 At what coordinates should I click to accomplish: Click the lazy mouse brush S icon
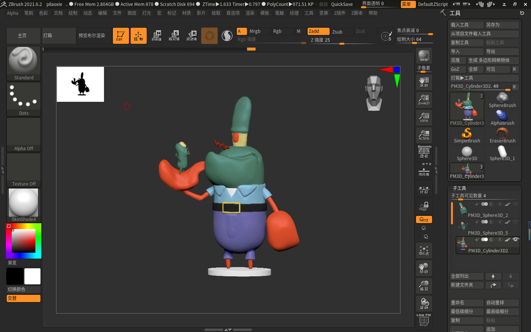(x=387, y=37)
